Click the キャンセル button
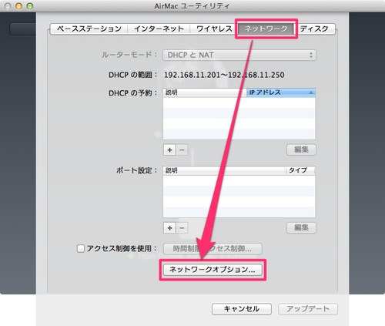385x326 pixels. 242,309
